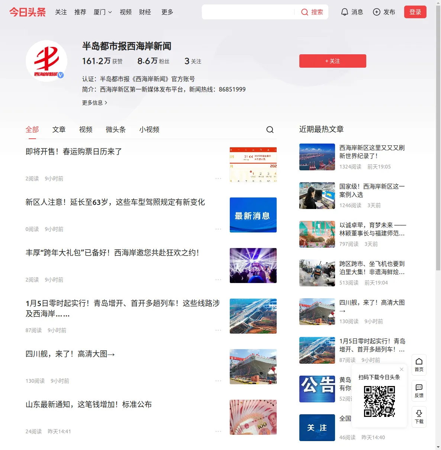This screenshot has width=441, height=450.
Task: Open more options for 春运购票日历 article
Action: (218, 179)
